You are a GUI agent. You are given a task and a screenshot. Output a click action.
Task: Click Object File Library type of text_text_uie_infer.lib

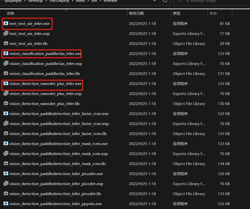tap(189, 43)
